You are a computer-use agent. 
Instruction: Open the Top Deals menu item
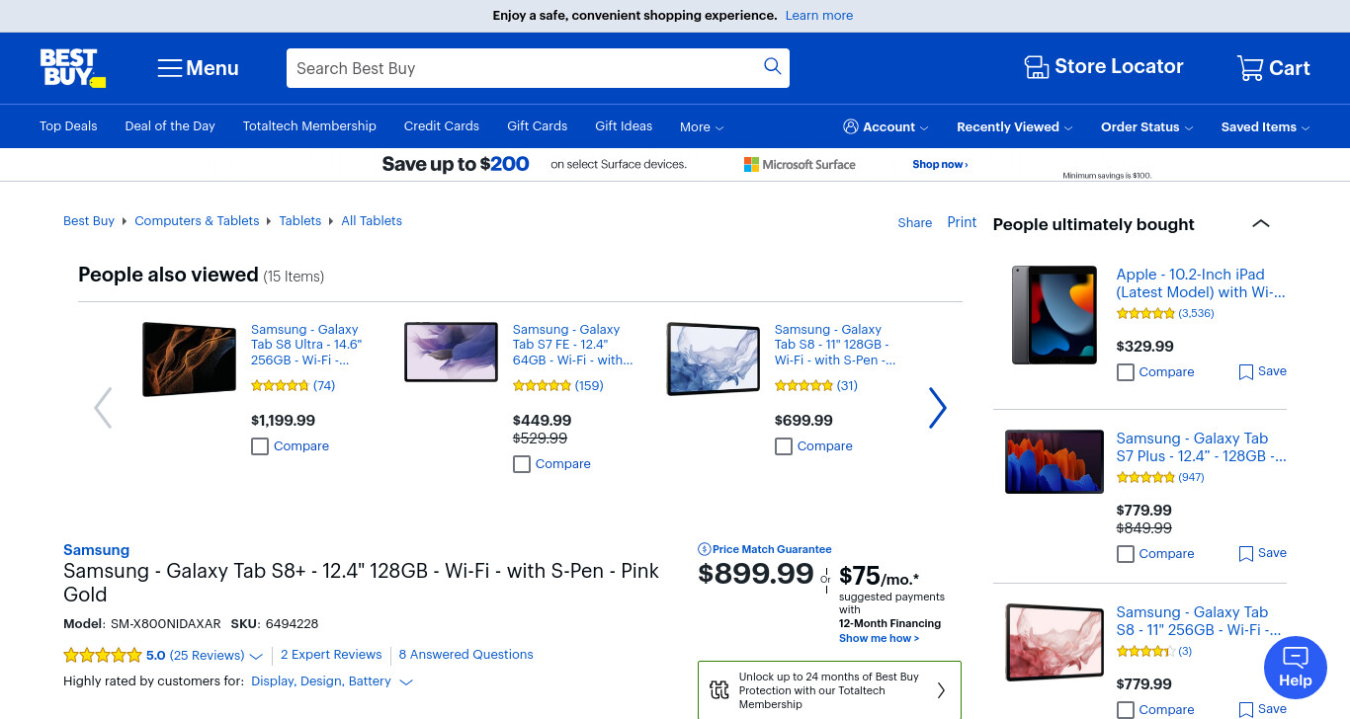[x=68, y=125]
